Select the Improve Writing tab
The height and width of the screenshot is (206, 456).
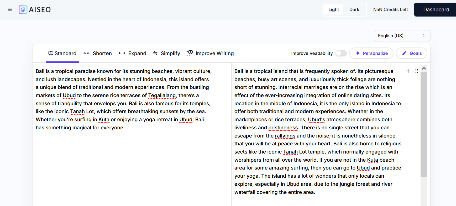(x=210, y=53)
